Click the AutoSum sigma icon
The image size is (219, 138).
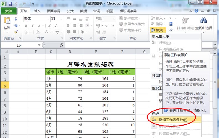171,18
